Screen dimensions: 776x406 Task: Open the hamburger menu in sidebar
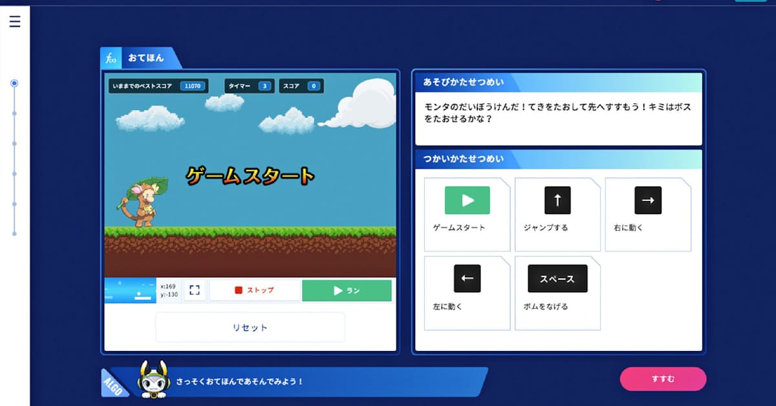(15, 21)
